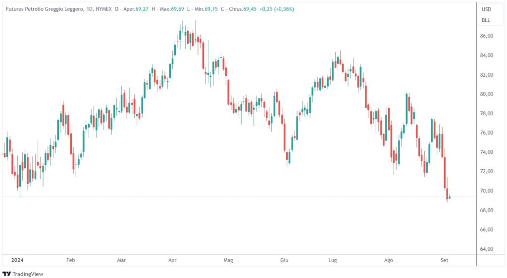Click the +0,25 (+0,36%) change value

tap(276, 9)
